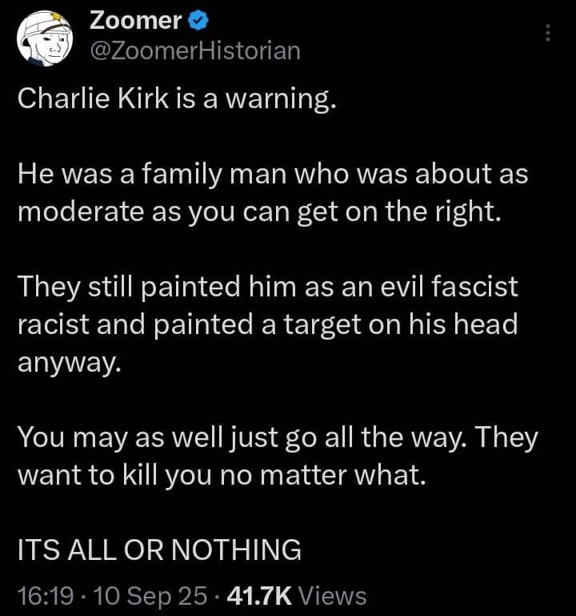Open the @ZoomerHistorian handle link
Image resolution: width=576 pixels, height=616 pixels.
tap(196, 50)
